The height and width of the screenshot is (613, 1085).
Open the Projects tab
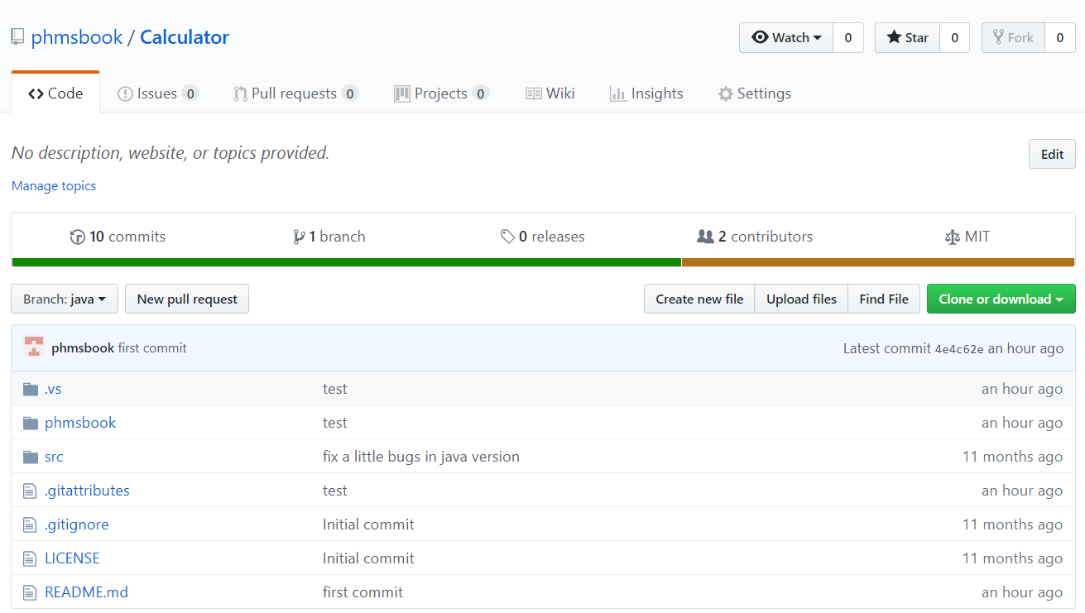coord(441,93)
